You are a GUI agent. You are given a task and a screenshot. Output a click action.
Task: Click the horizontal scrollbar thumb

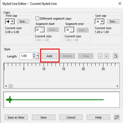coord(11,86)
